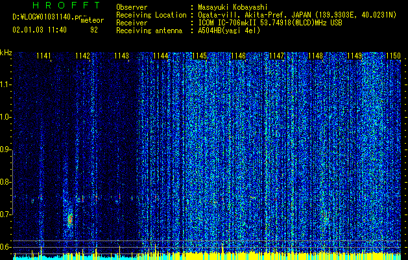Click the HROFFT title text
The width and height of the screenshot is (408, 260).
tap(66, 5)
